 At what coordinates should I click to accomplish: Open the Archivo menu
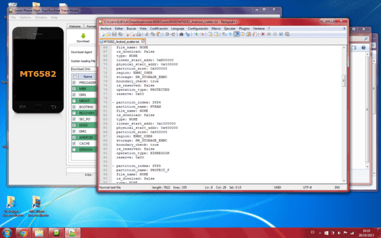pyautogui.click(x=105, y=29)
